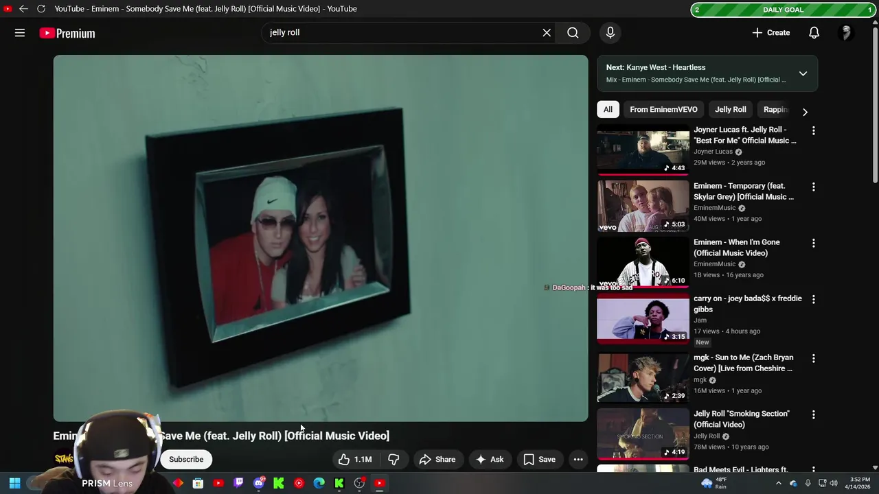Open more actions three-dot menu

tap(578, 460)
